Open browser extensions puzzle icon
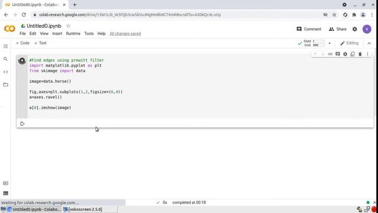This screenshot has width=378, height=213. tap(354, 15)
